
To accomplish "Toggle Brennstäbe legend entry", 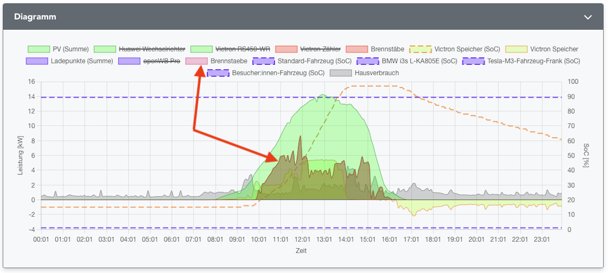I will click(375, 49).
